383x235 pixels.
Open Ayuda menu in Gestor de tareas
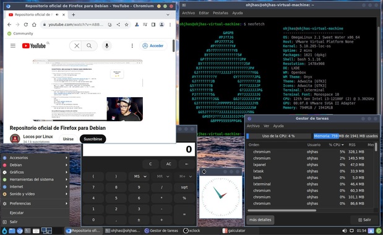pos(278,126)
